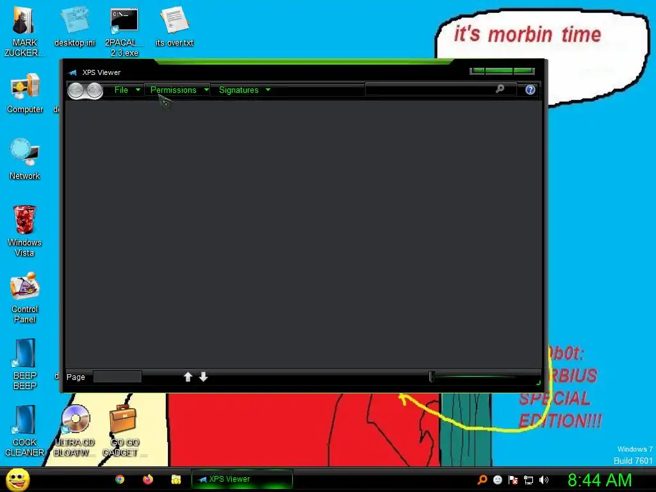Launch Chrome from the taskbar

click(120, 479)
